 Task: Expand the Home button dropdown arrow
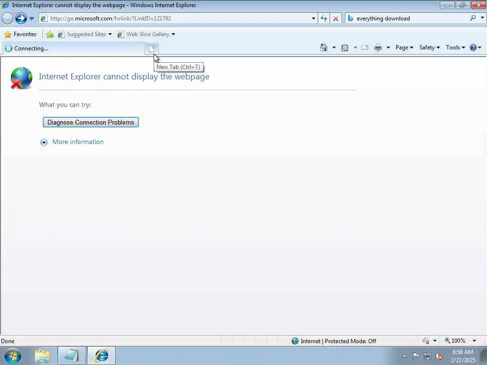tap(334, 48)
